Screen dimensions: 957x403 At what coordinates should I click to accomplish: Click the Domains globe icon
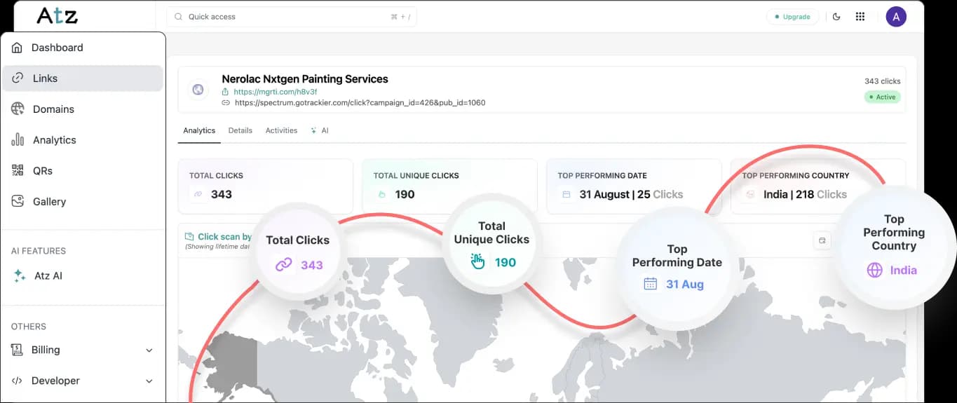18,109
